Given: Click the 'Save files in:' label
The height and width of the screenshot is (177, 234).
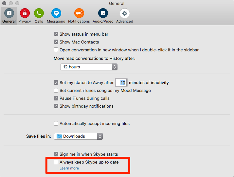Looking at the screenshot, I should tap(39, 136).
